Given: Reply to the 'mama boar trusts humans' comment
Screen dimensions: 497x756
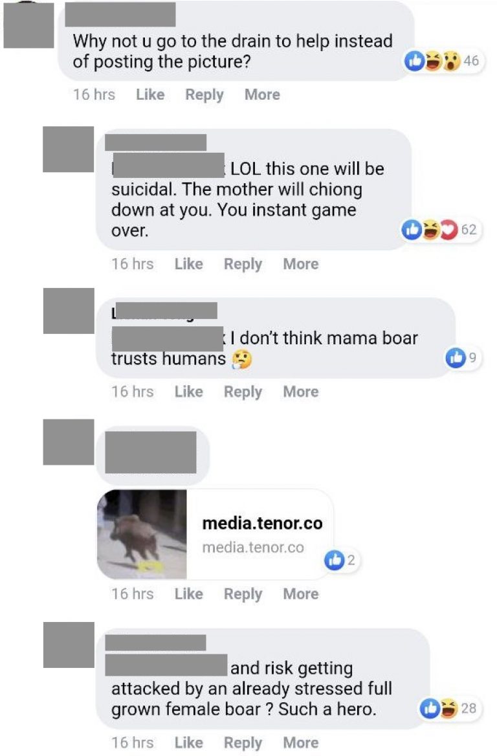Looking at the screenshot, I should pos(243,392).
